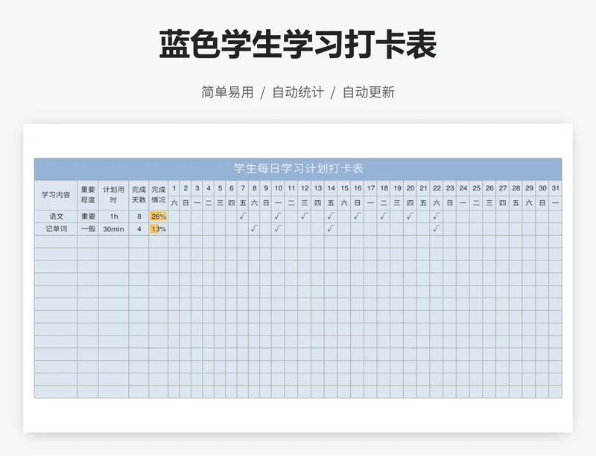Click weekday 五 under day 28
This screenshot has width=596, height=456.
(516, 203)
